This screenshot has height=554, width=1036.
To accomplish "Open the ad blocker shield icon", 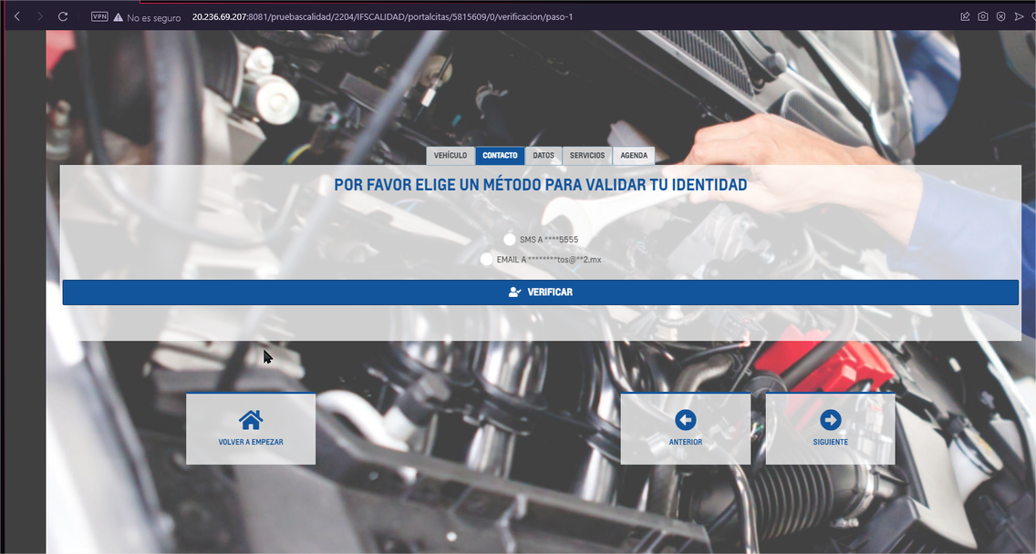I will [1001, 16].
